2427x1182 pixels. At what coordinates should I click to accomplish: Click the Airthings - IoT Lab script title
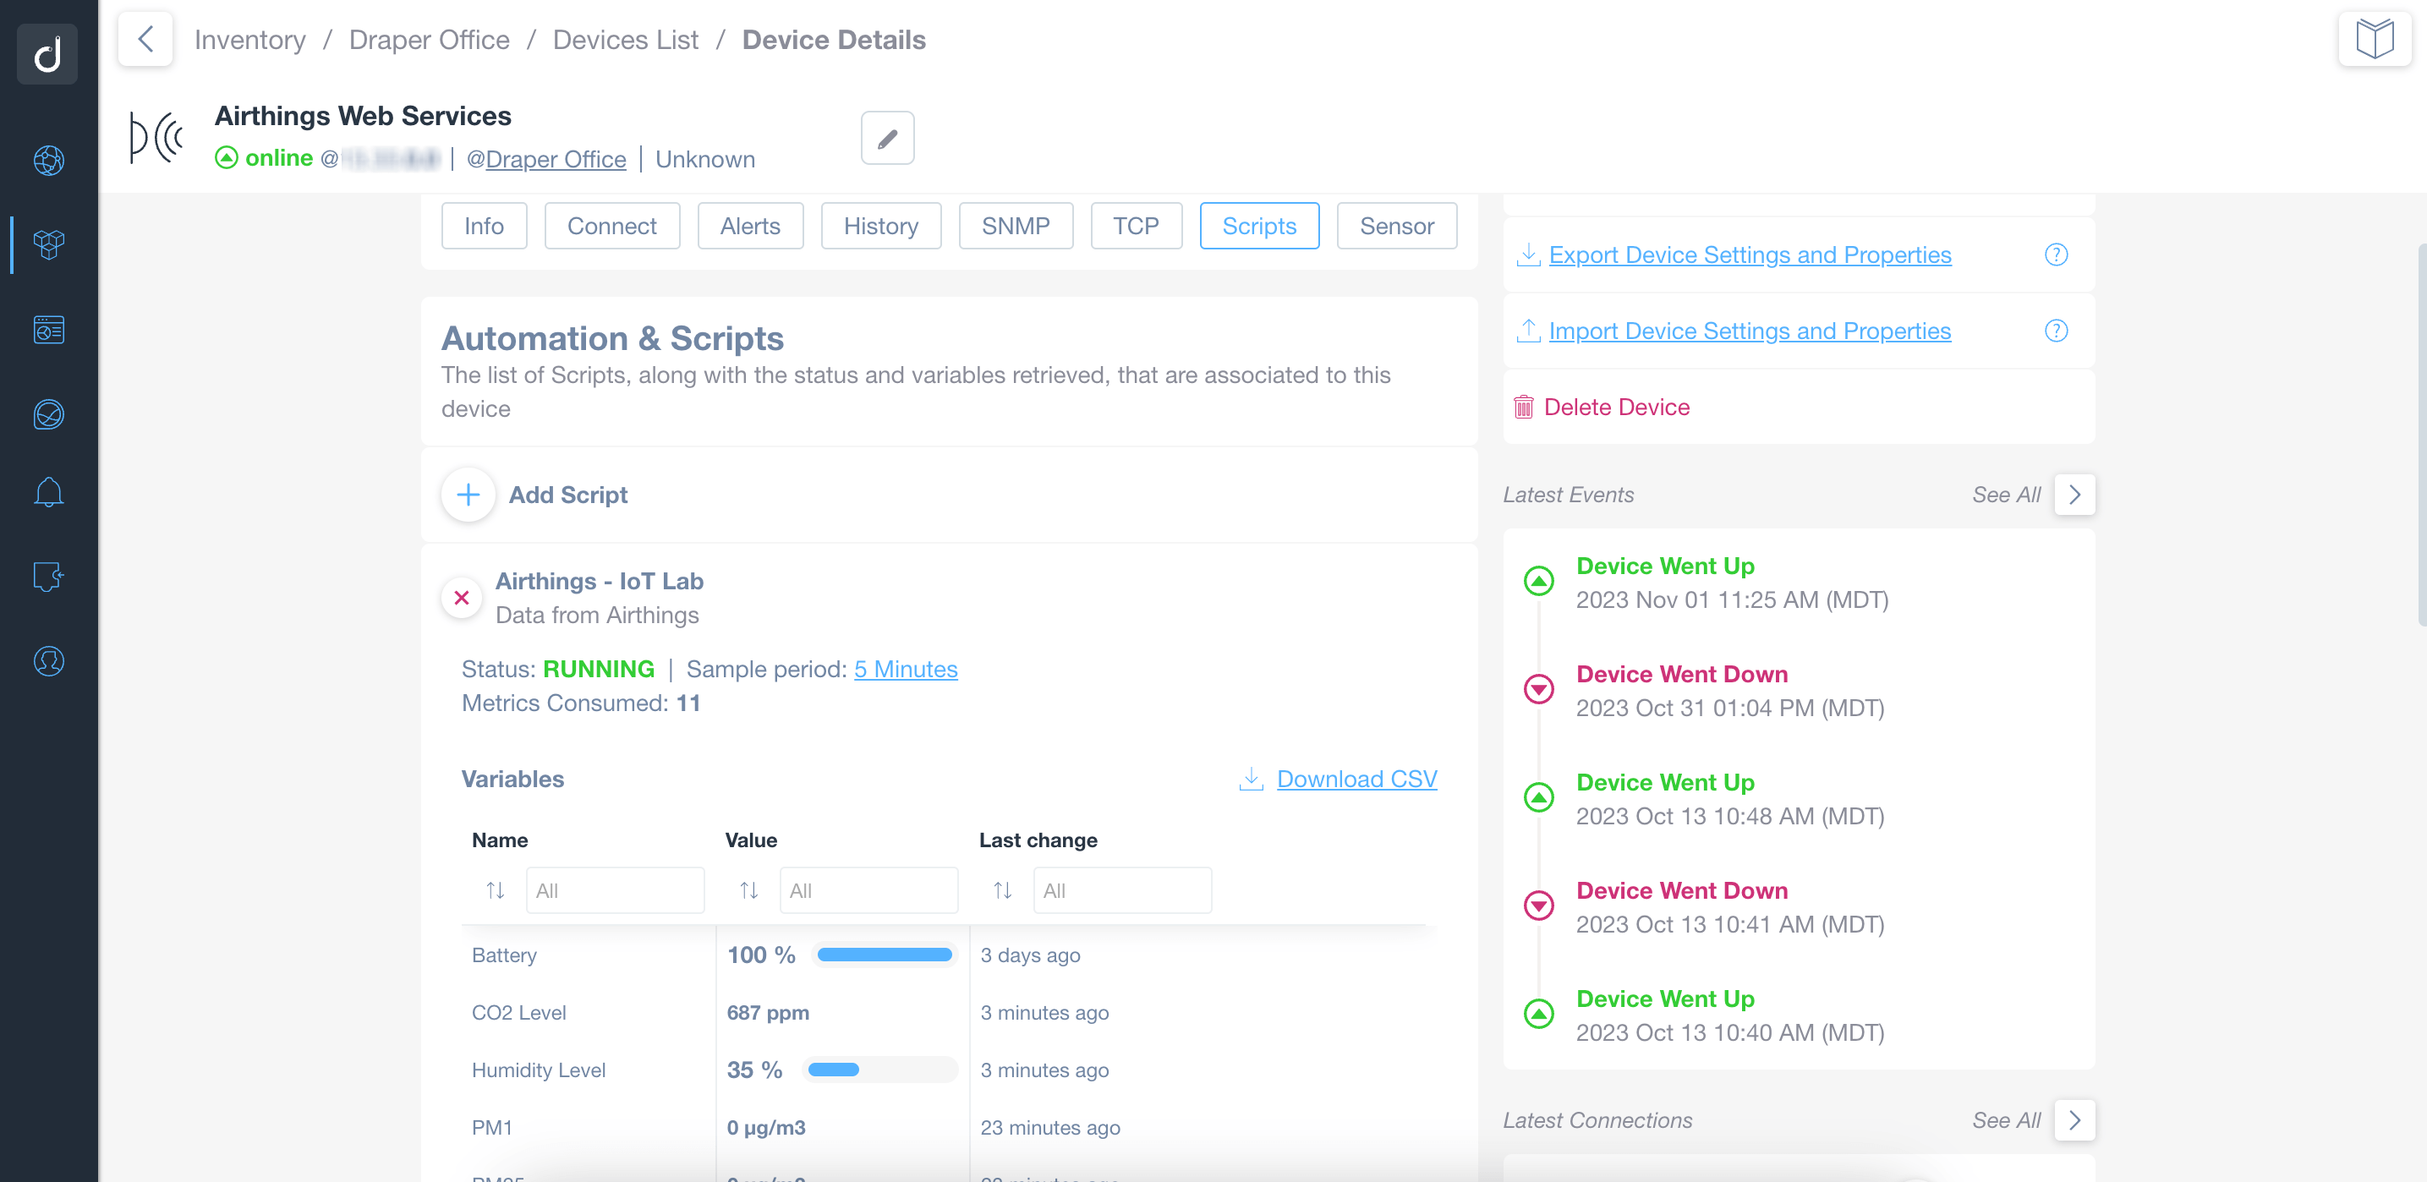600,581
